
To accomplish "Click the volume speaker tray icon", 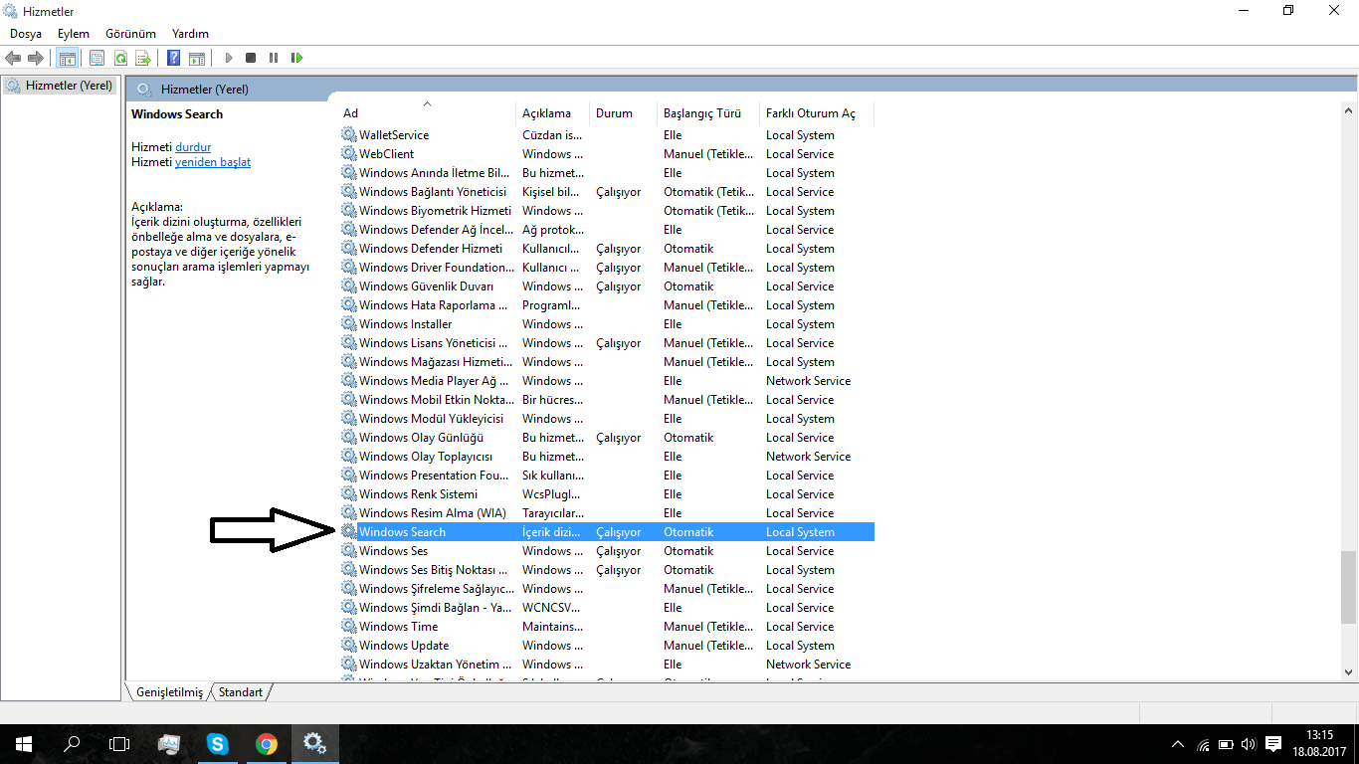I will [1249, 744].
